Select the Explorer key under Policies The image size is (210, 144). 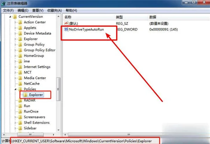36,95
